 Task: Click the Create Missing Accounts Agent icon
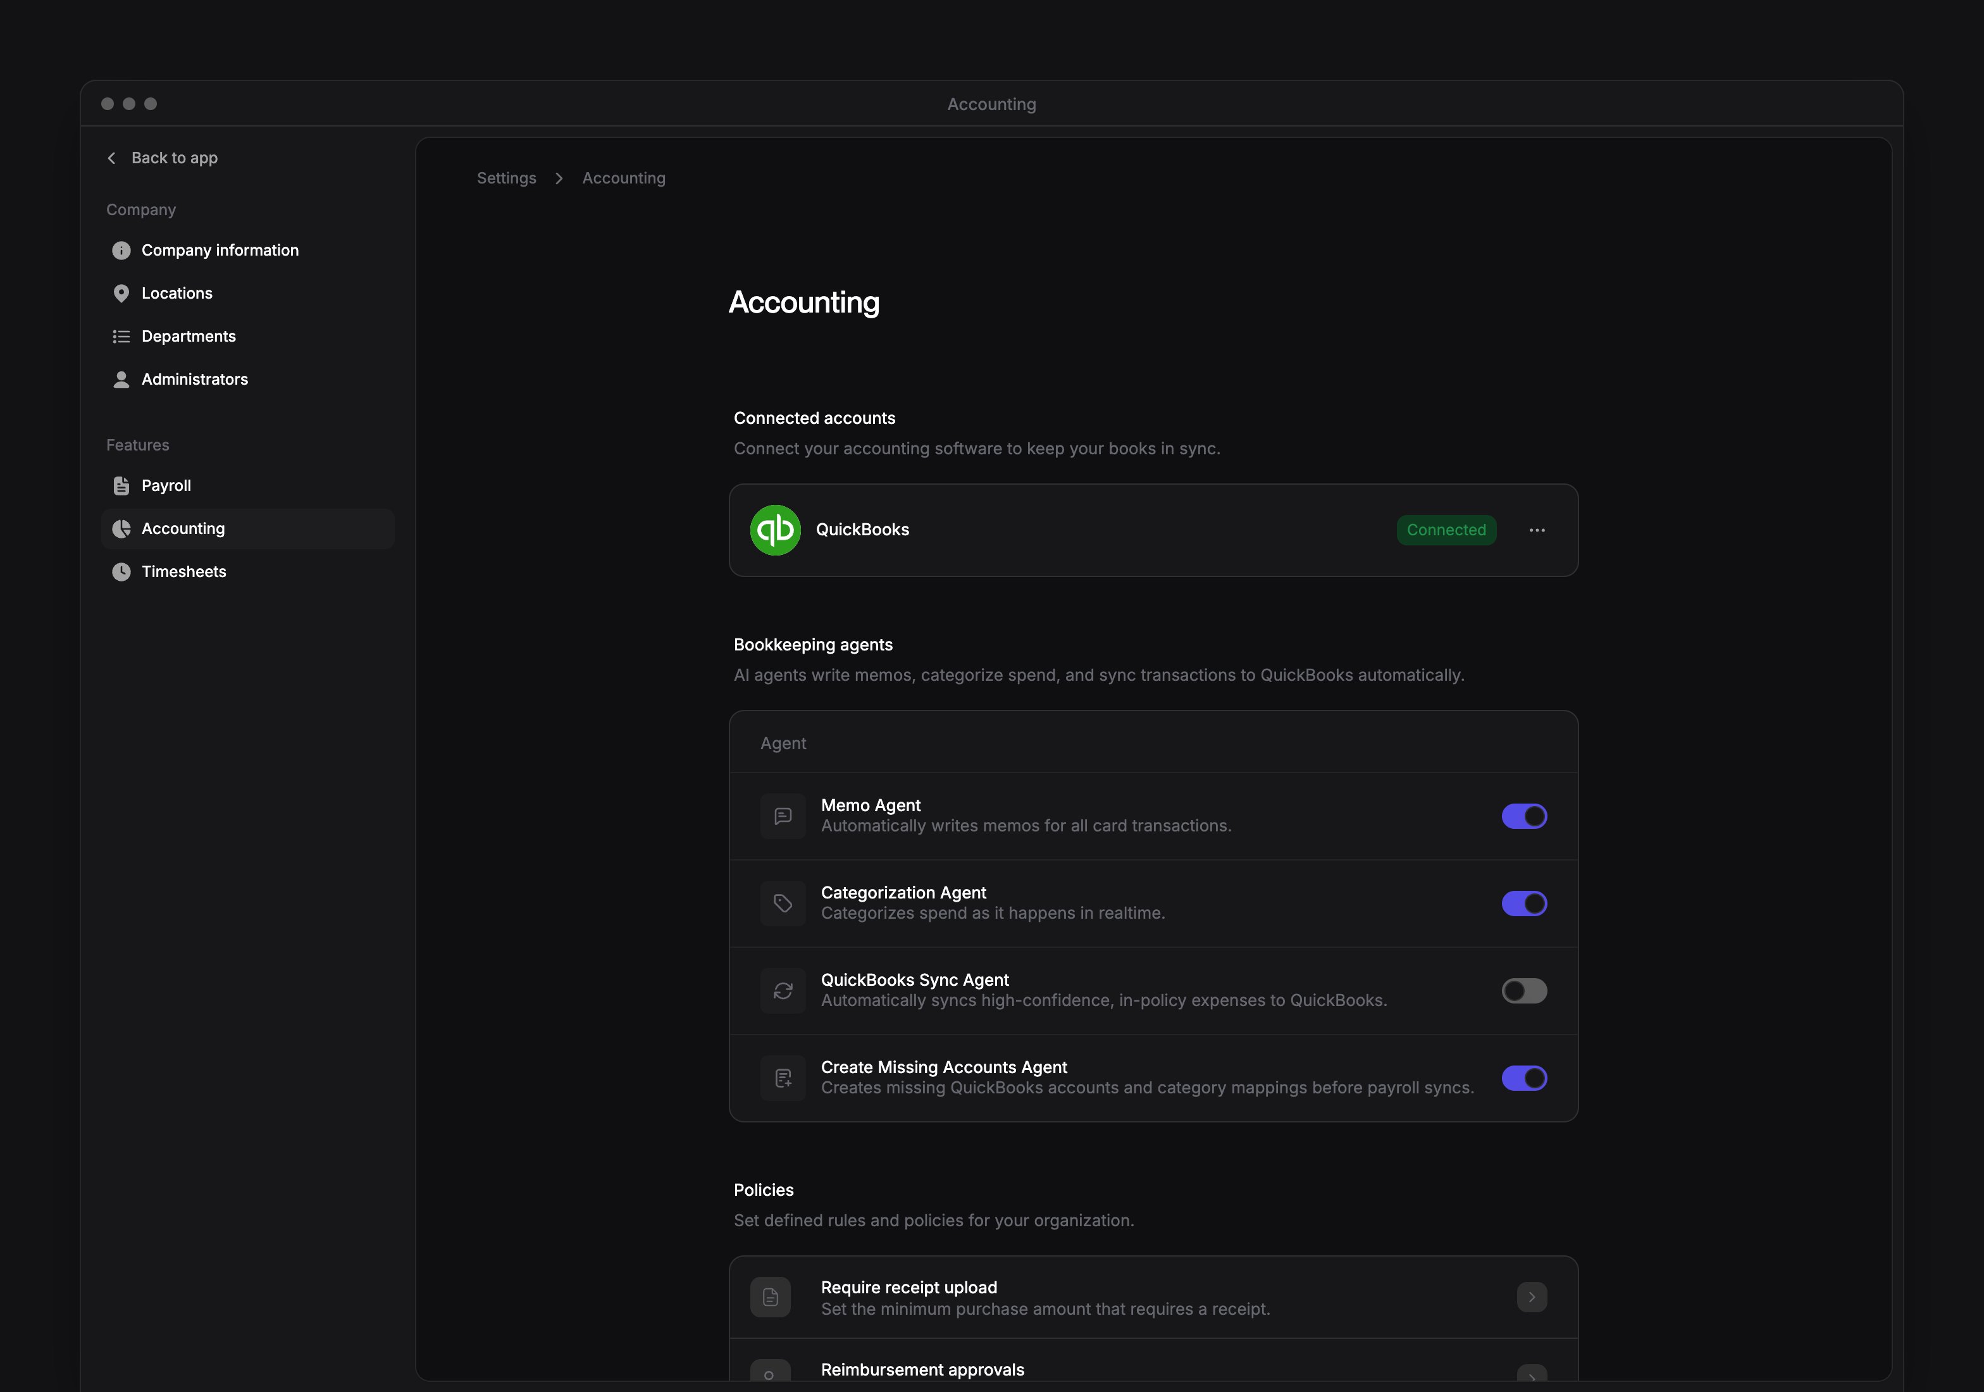[x=783, y=1078]
